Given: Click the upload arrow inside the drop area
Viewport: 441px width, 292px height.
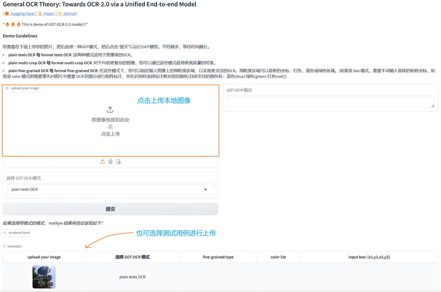Looking at the screenshot, I should coord(110,109).
